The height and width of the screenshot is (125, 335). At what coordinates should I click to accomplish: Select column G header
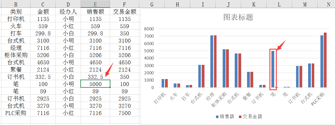(x=152, y=4)
